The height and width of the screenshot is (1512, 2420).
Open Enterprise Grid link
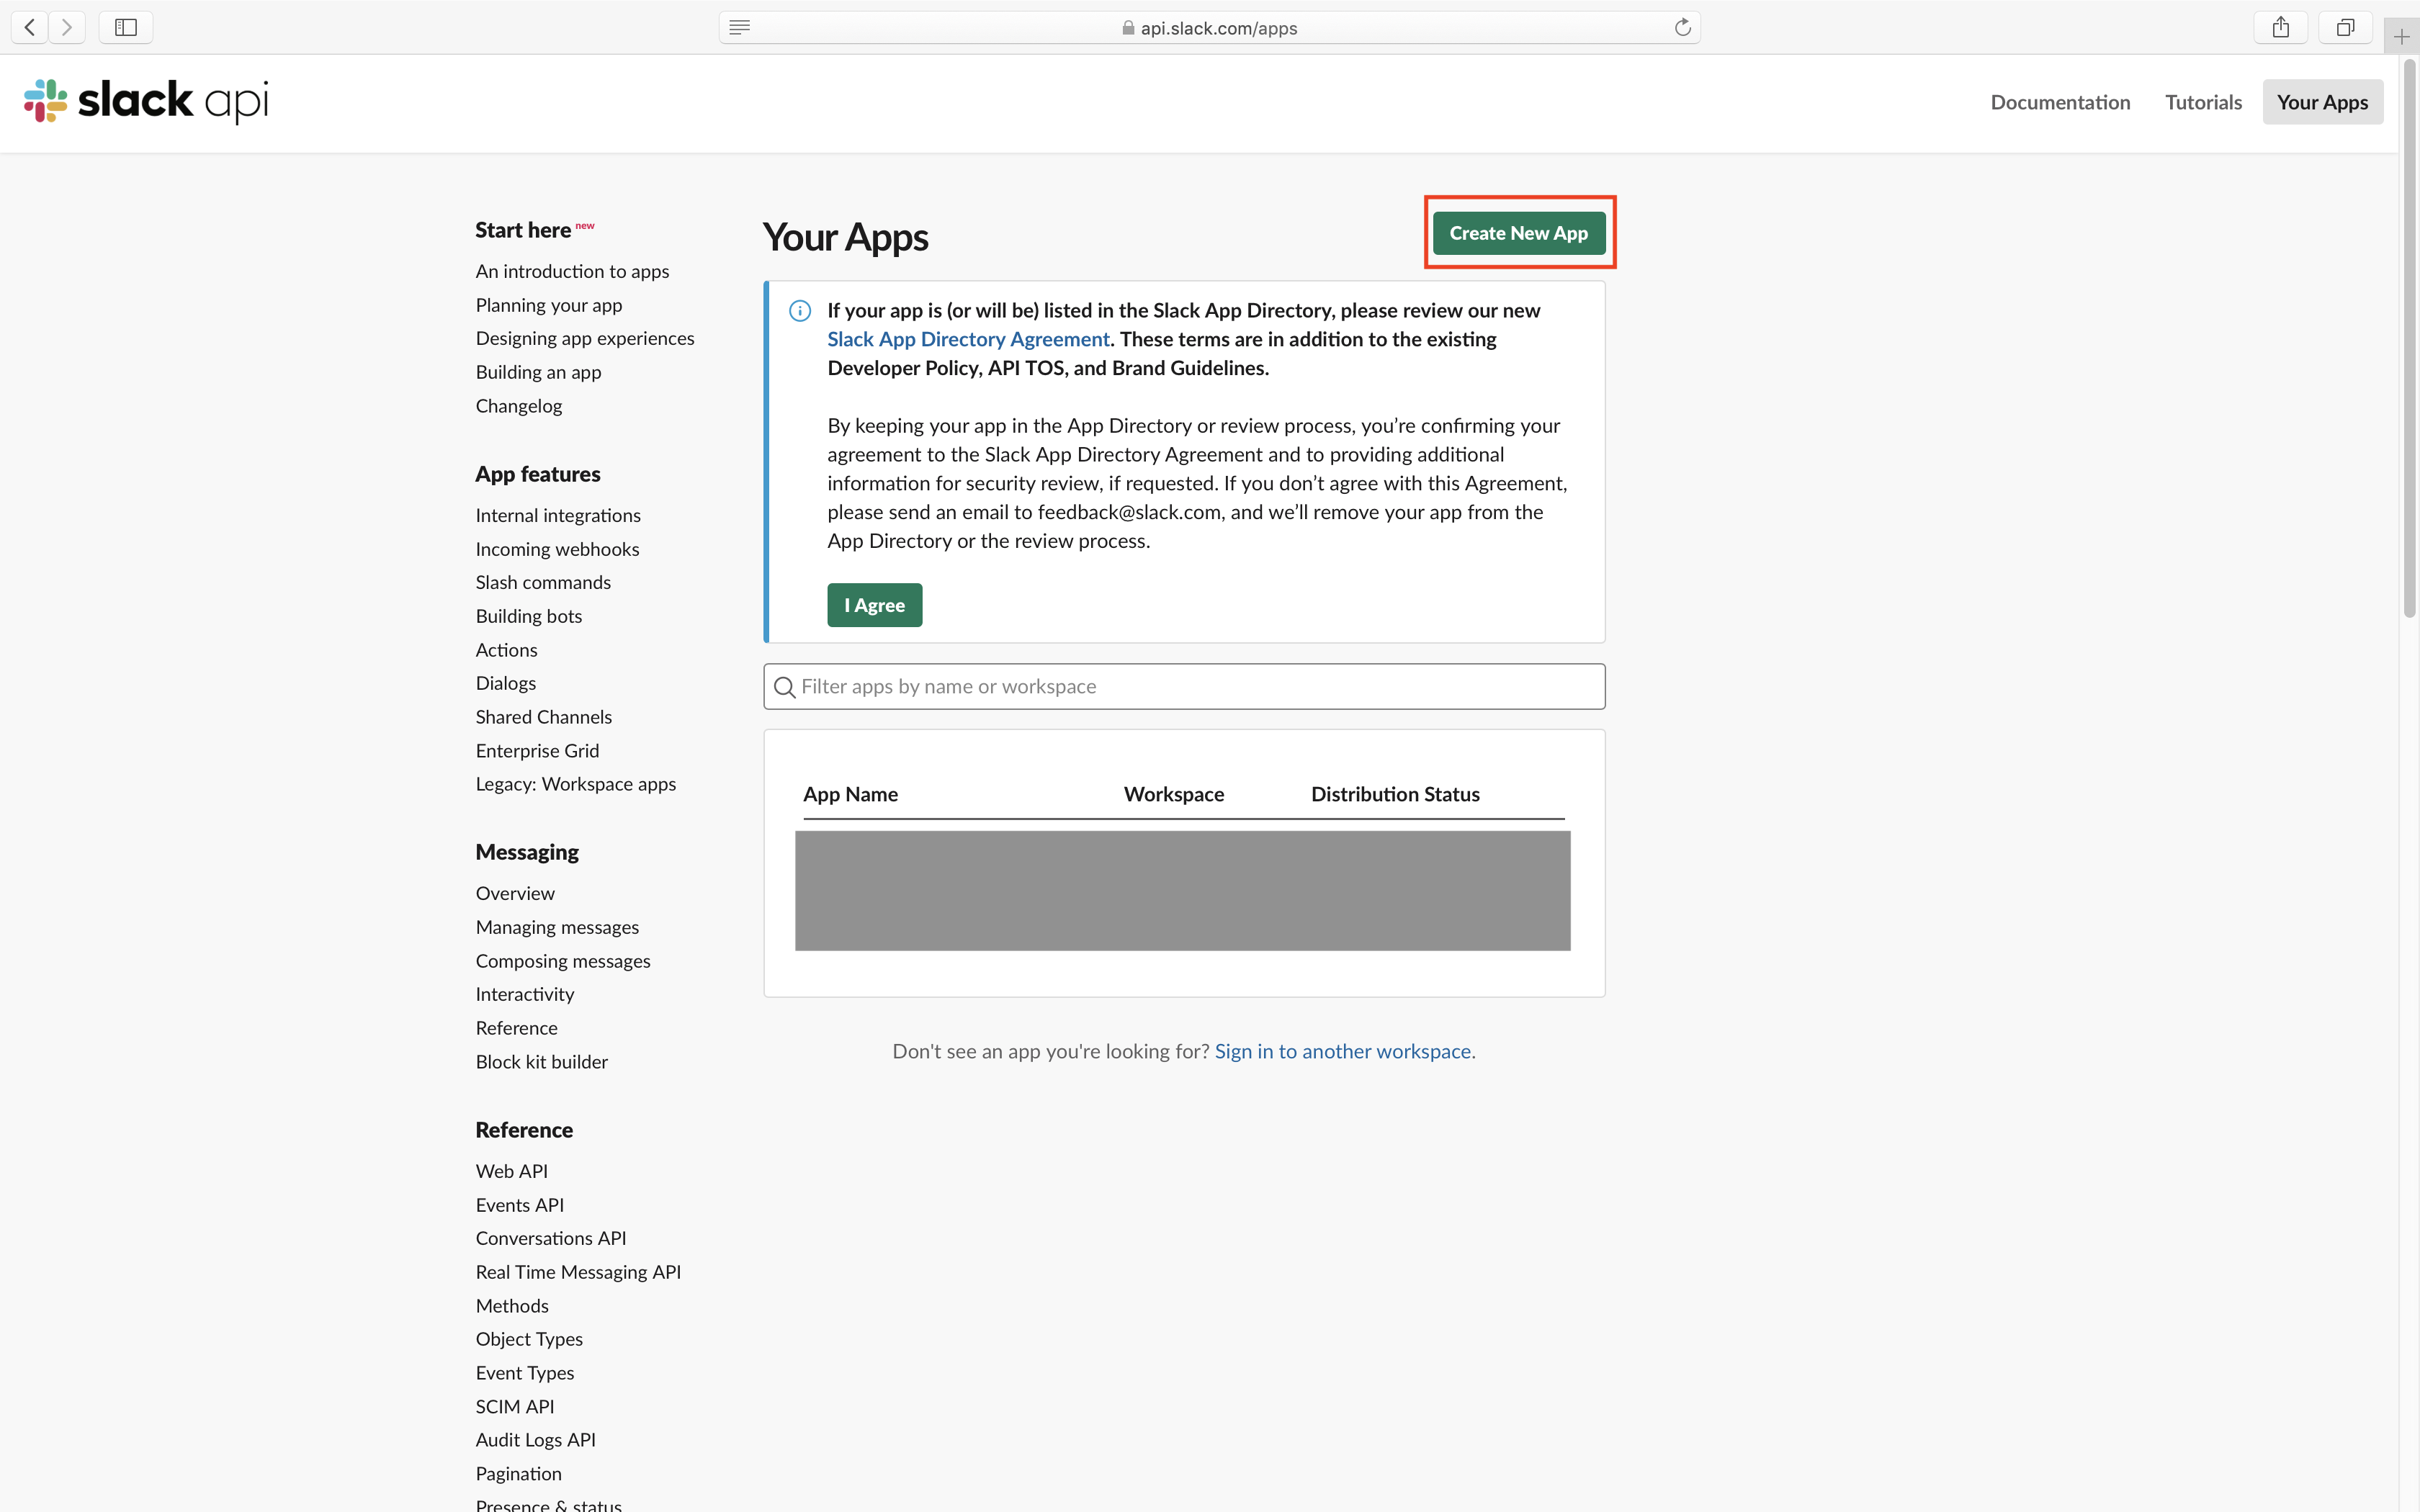(x=537, y=751)
